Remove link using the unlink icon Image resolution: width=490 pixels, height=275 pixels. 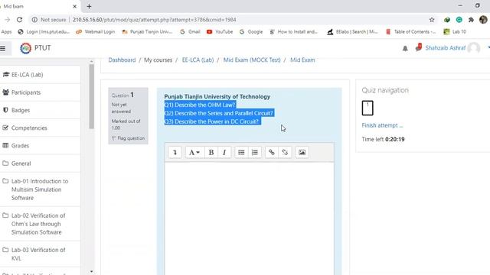(x=285, y=153)
